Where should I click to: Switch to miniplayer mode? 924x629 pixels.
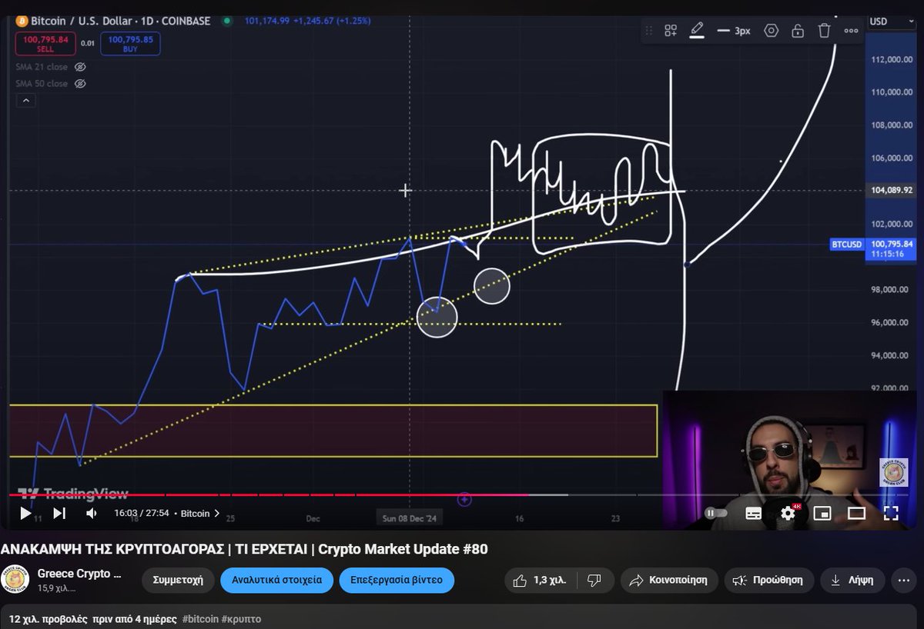[x=822, y=513]
